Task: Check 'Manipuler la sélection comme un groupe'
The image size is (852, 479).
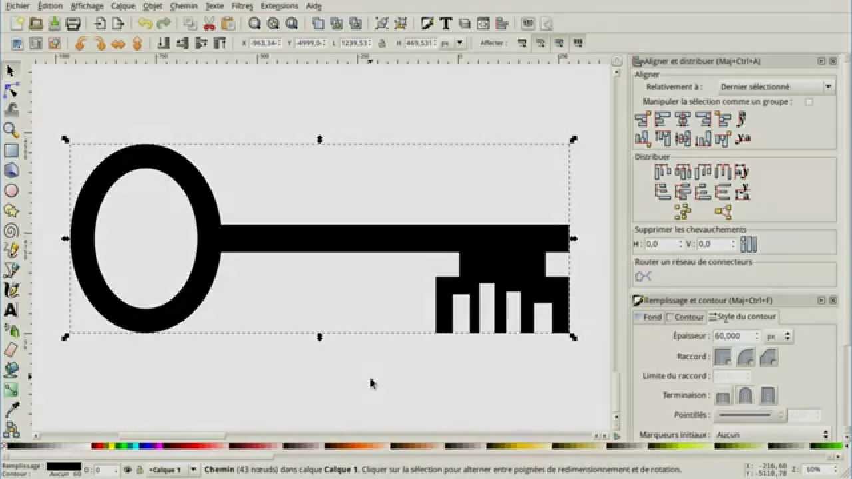Action: [809, 102]
